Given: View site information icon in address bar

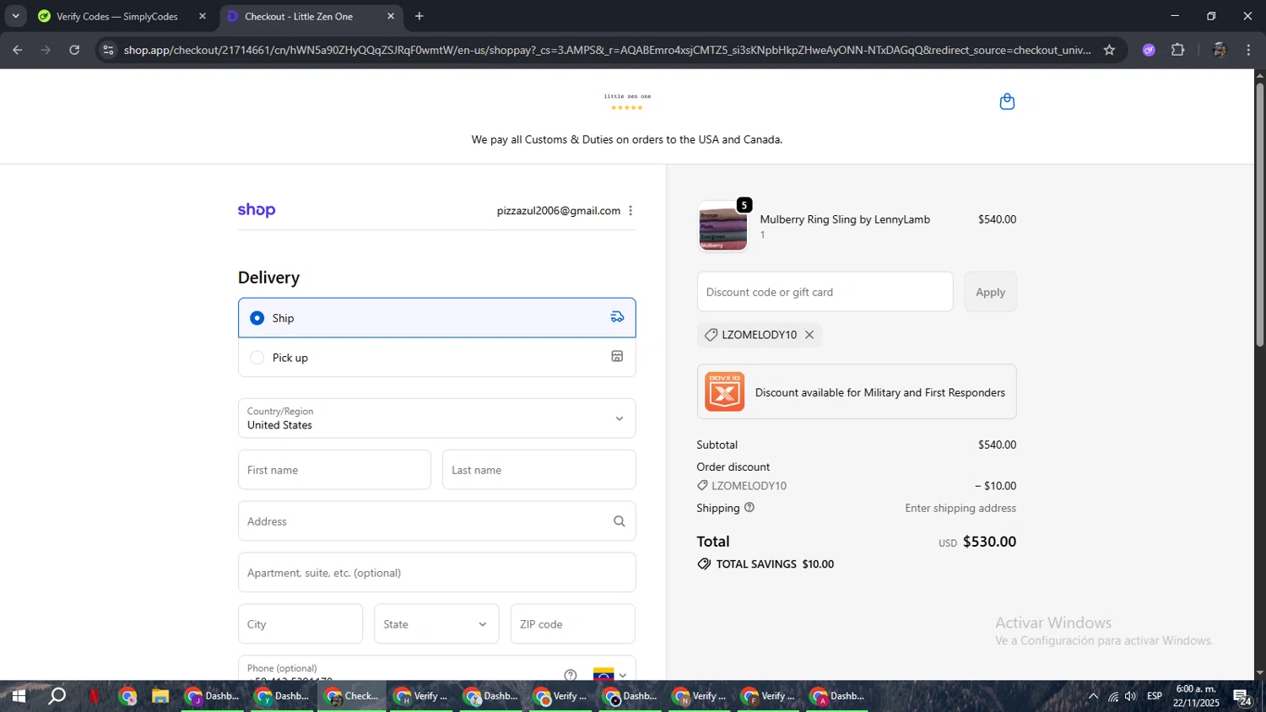Looking at the screenshot, I should click(108, 50).
